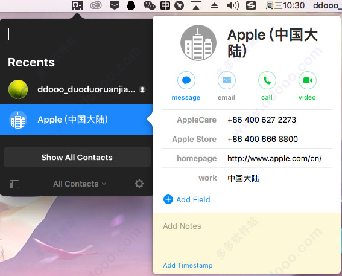Open the Sogou input S icon
Screen dimensions: 342x276
[x=251, y=5]
